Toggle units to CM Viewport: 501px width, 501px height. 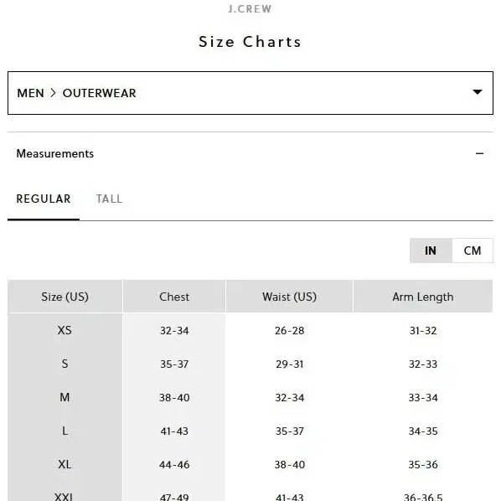pos(473,250)
